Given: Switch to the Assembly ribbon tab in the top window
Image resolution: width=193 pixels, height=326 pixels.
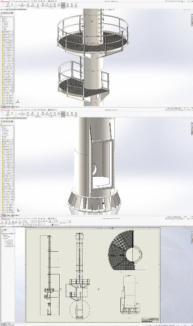Looking at the screenshot, I should tap(3, 9).
